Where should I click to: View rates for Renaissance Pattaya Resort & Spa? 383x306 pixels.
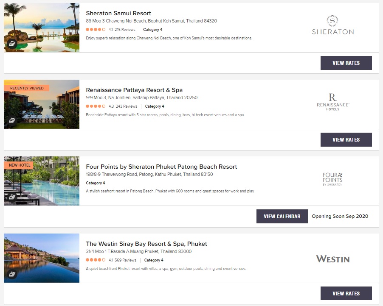coord(346,139)
